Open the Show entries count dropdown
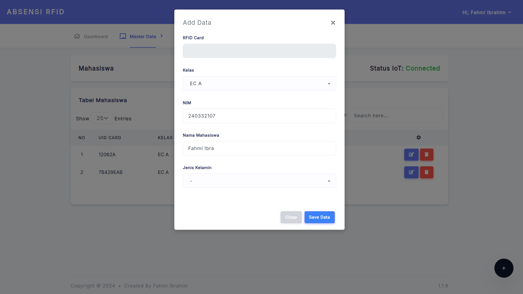The image size is (523, 294). click(102, 118)
